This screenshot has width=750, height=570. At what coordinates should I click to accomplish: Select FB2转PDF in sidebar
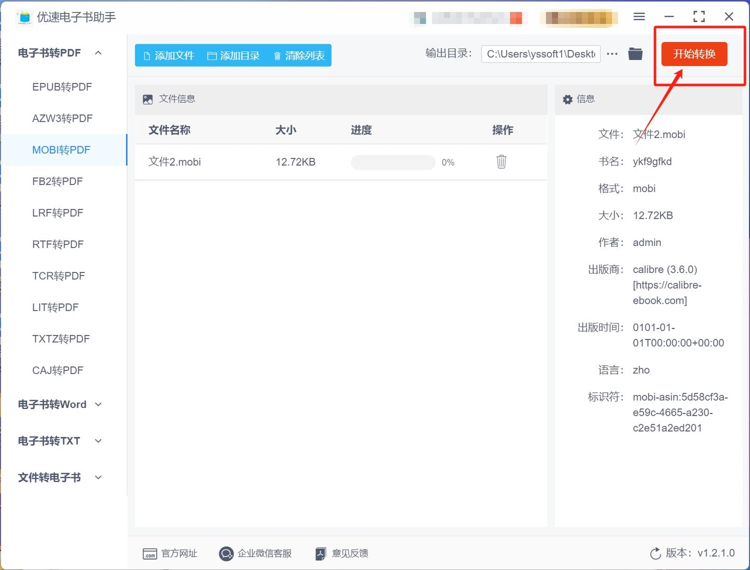[x=64, y=181]
